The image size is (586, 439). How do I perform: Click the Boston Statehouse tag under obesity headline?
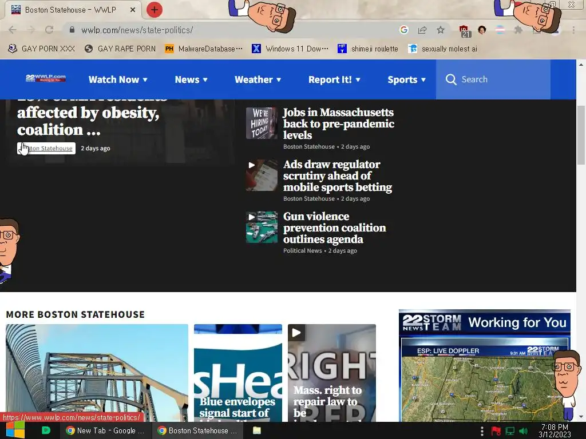[x=46, y=148]
